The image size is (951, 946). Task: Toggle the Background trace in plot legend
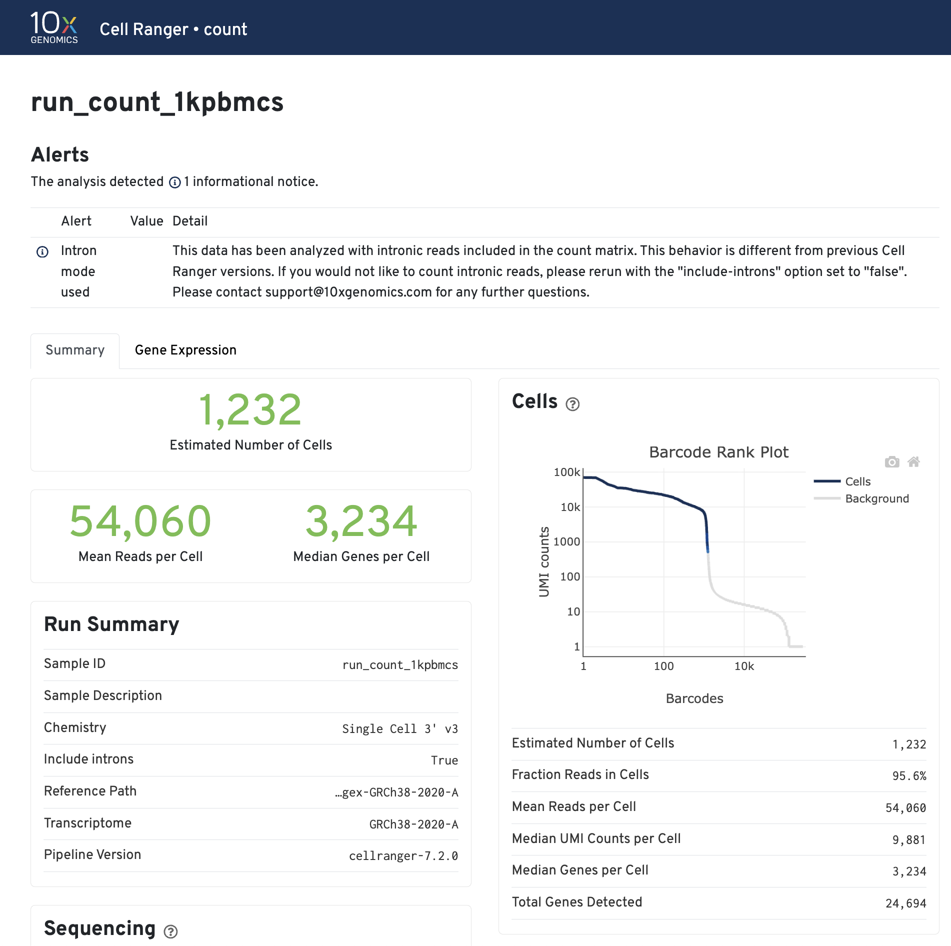(876, 498)
